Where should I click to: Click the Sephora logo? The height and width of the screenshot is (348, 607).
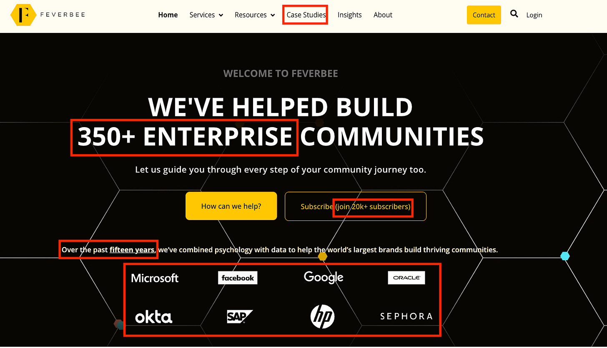pyautogui.click(x=406, y=316)
